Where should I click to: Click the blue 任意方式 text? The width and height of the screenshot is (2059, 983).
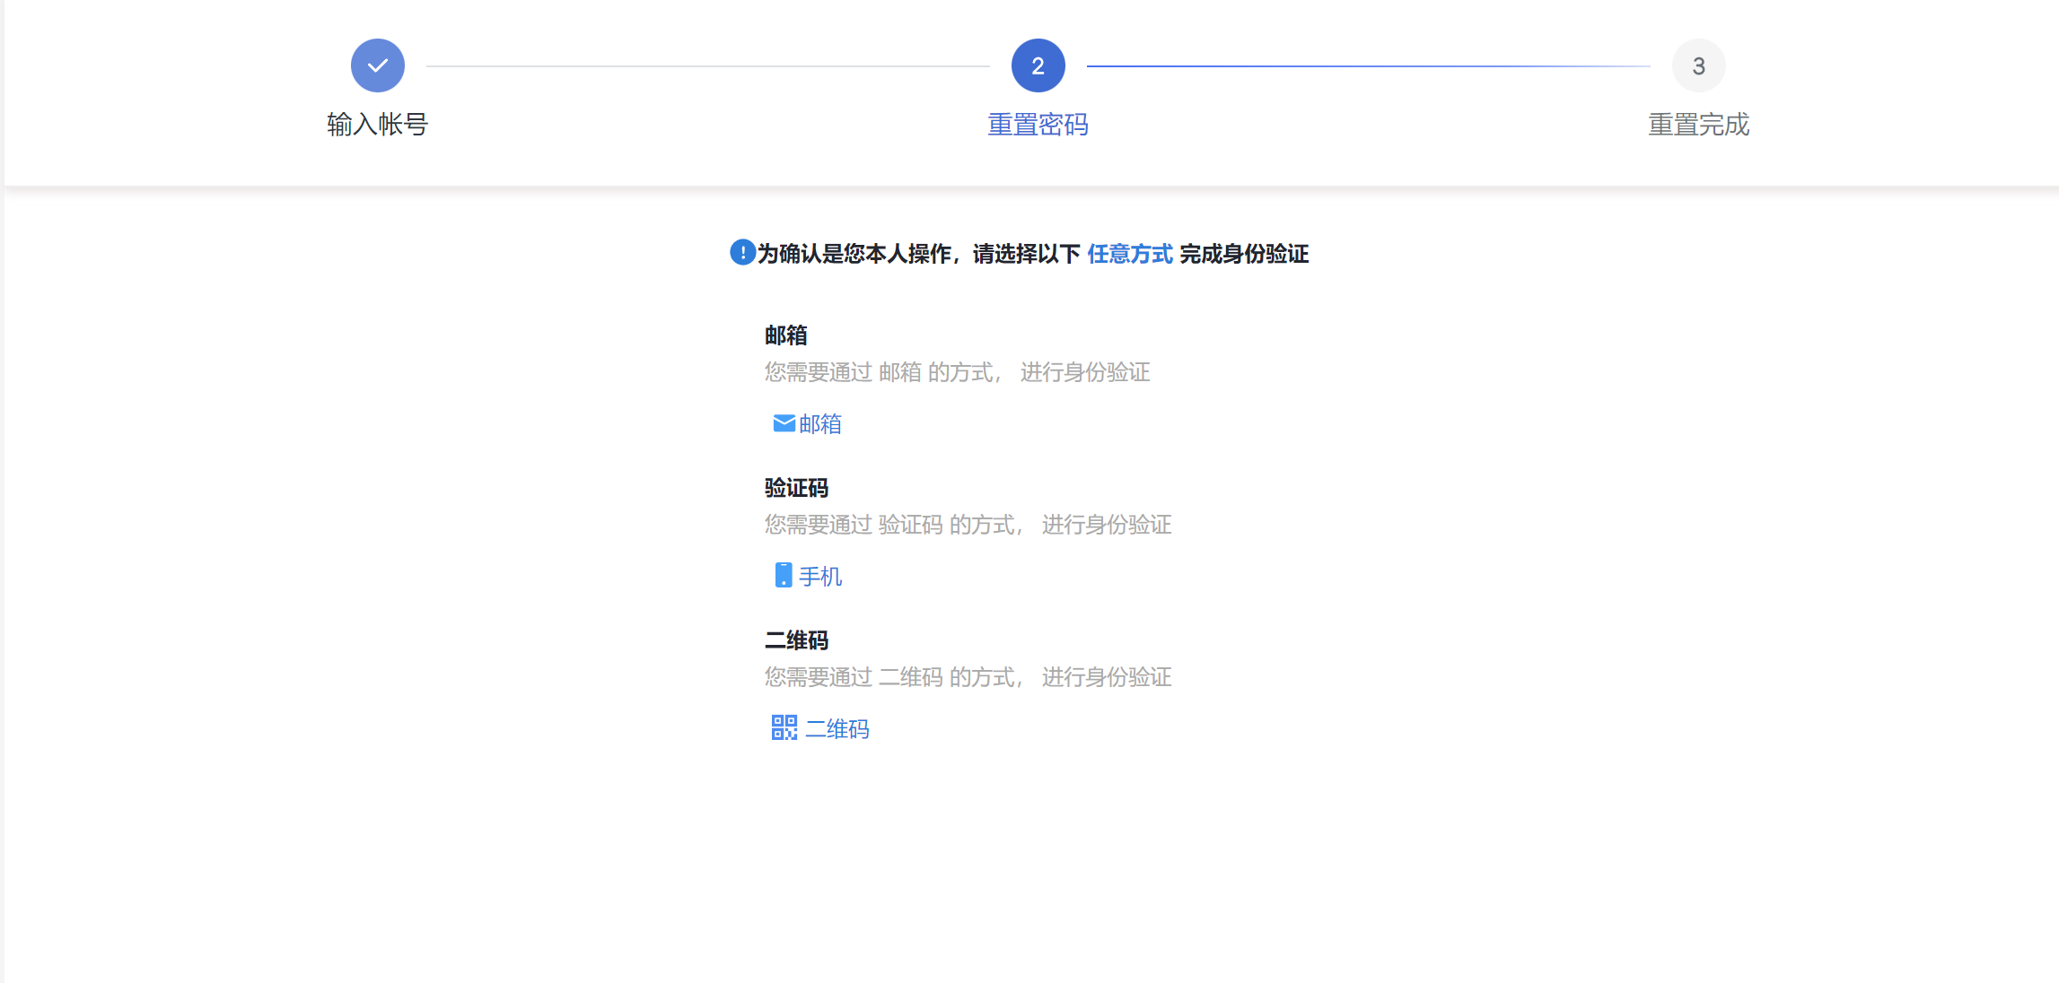click(1129, 254)
